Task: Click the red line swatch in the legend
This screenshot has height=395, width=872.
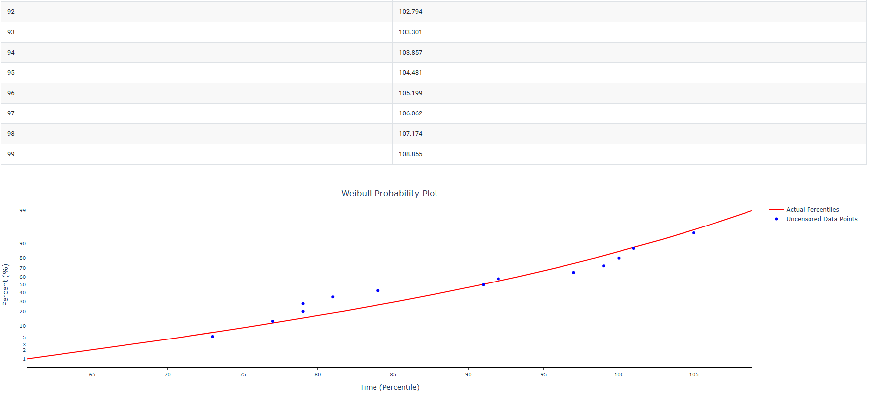Action: click(776, 210)
